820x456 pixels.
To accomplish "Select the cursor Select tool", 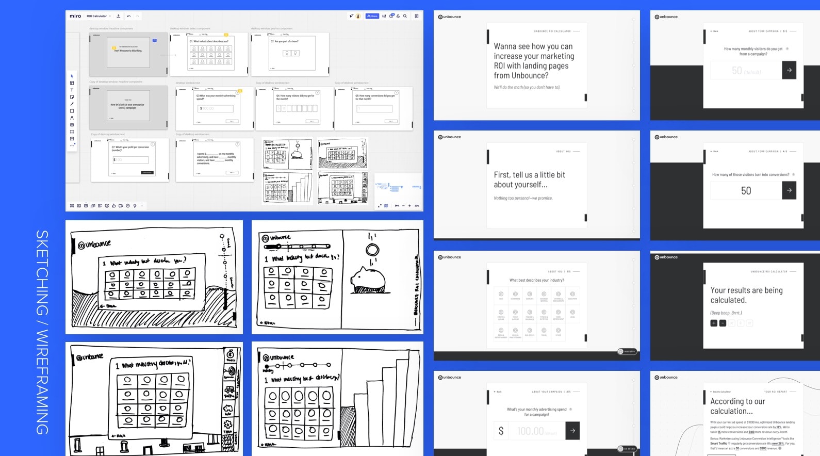I will 72,76.
